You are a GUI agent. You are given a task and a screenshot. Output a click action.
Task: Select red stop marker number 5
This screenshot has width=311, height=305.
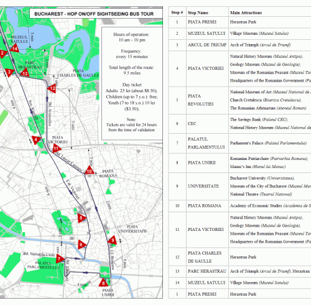[x=81, y=218]
